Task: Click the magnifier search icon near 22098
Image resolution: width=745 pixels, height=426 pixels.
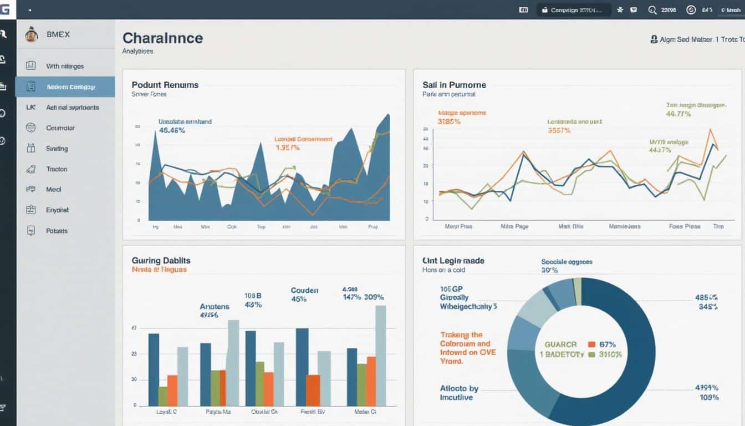Action: click(x=653, y=9)
